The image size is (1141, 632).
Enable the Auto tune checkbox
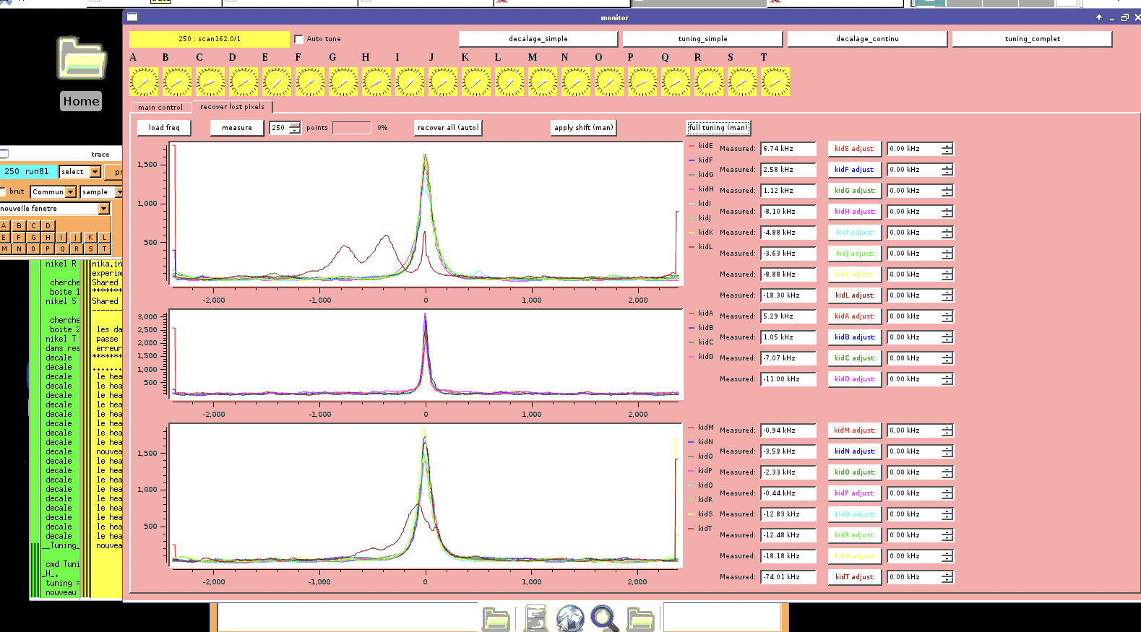[298, 39]
